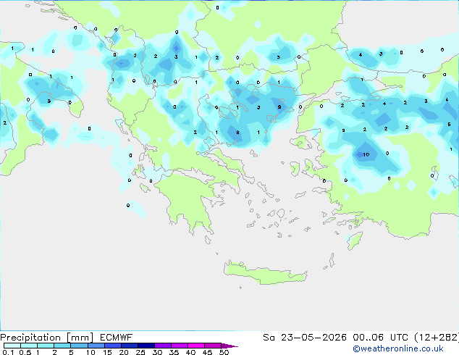Click the '0.1' legend scale label

(x=8, y=352)
